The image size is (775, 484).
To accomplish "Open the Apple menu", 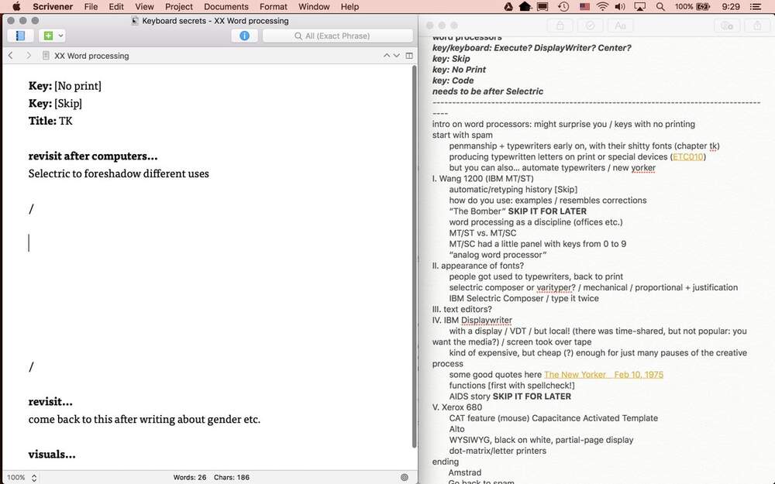I will [x=16, y=6].
